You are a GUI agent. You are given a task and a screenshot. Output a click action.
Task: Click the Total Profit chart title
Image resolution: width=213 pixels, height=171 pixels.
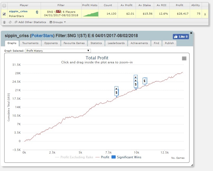[x=97, y=58]
